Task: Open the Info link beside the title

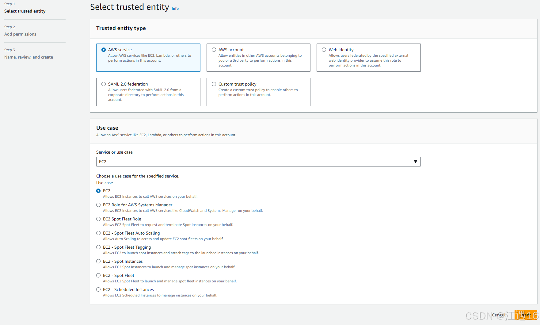Action: pyautogui.click(x=175, y=8)
